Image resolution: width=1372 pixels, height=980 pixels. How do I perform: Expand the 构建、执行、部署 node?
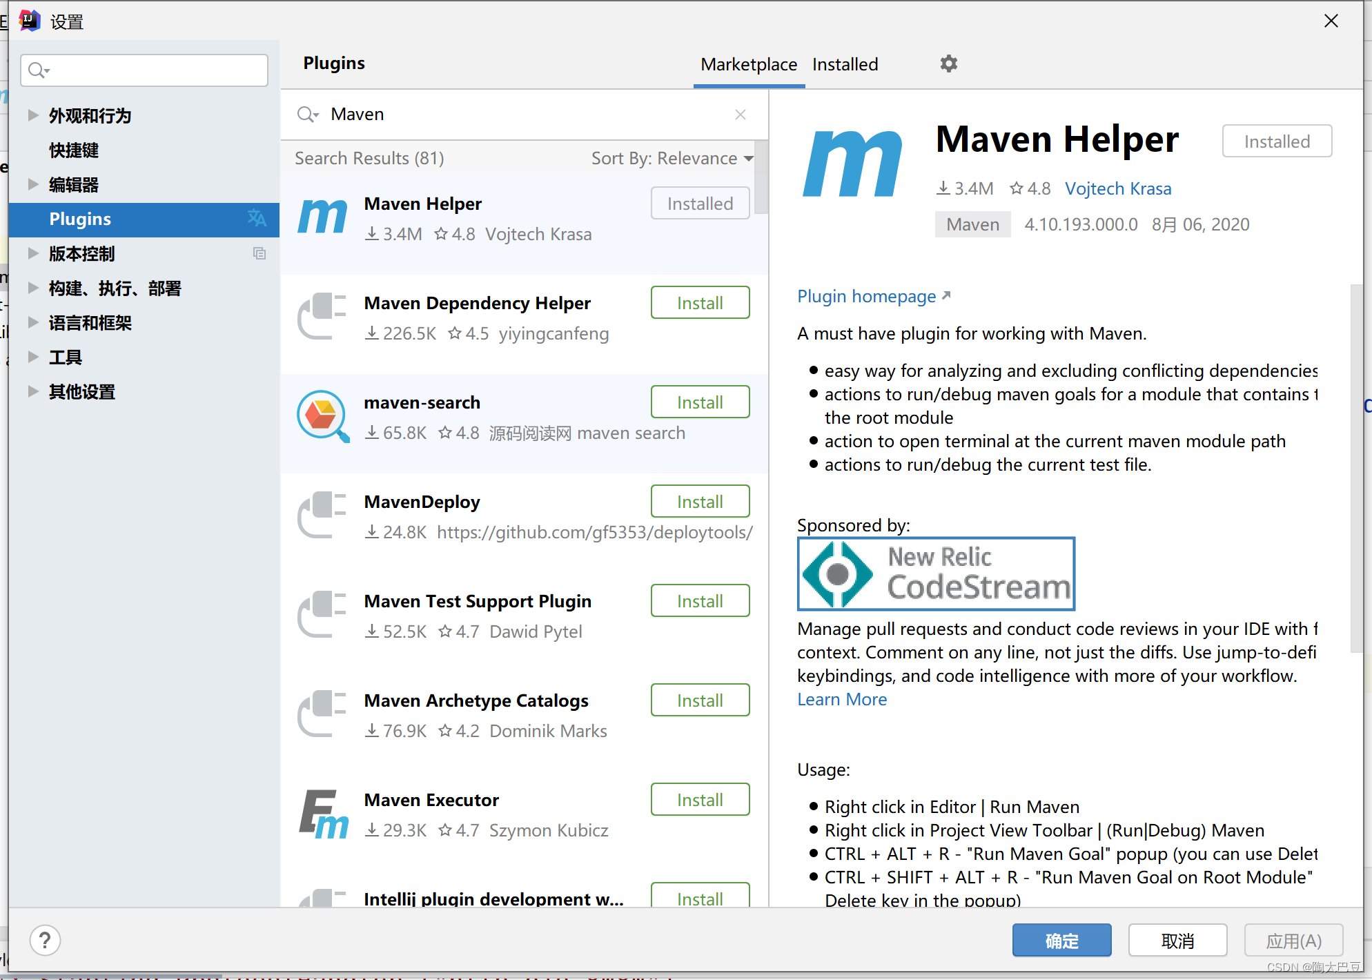pos(32,288)
